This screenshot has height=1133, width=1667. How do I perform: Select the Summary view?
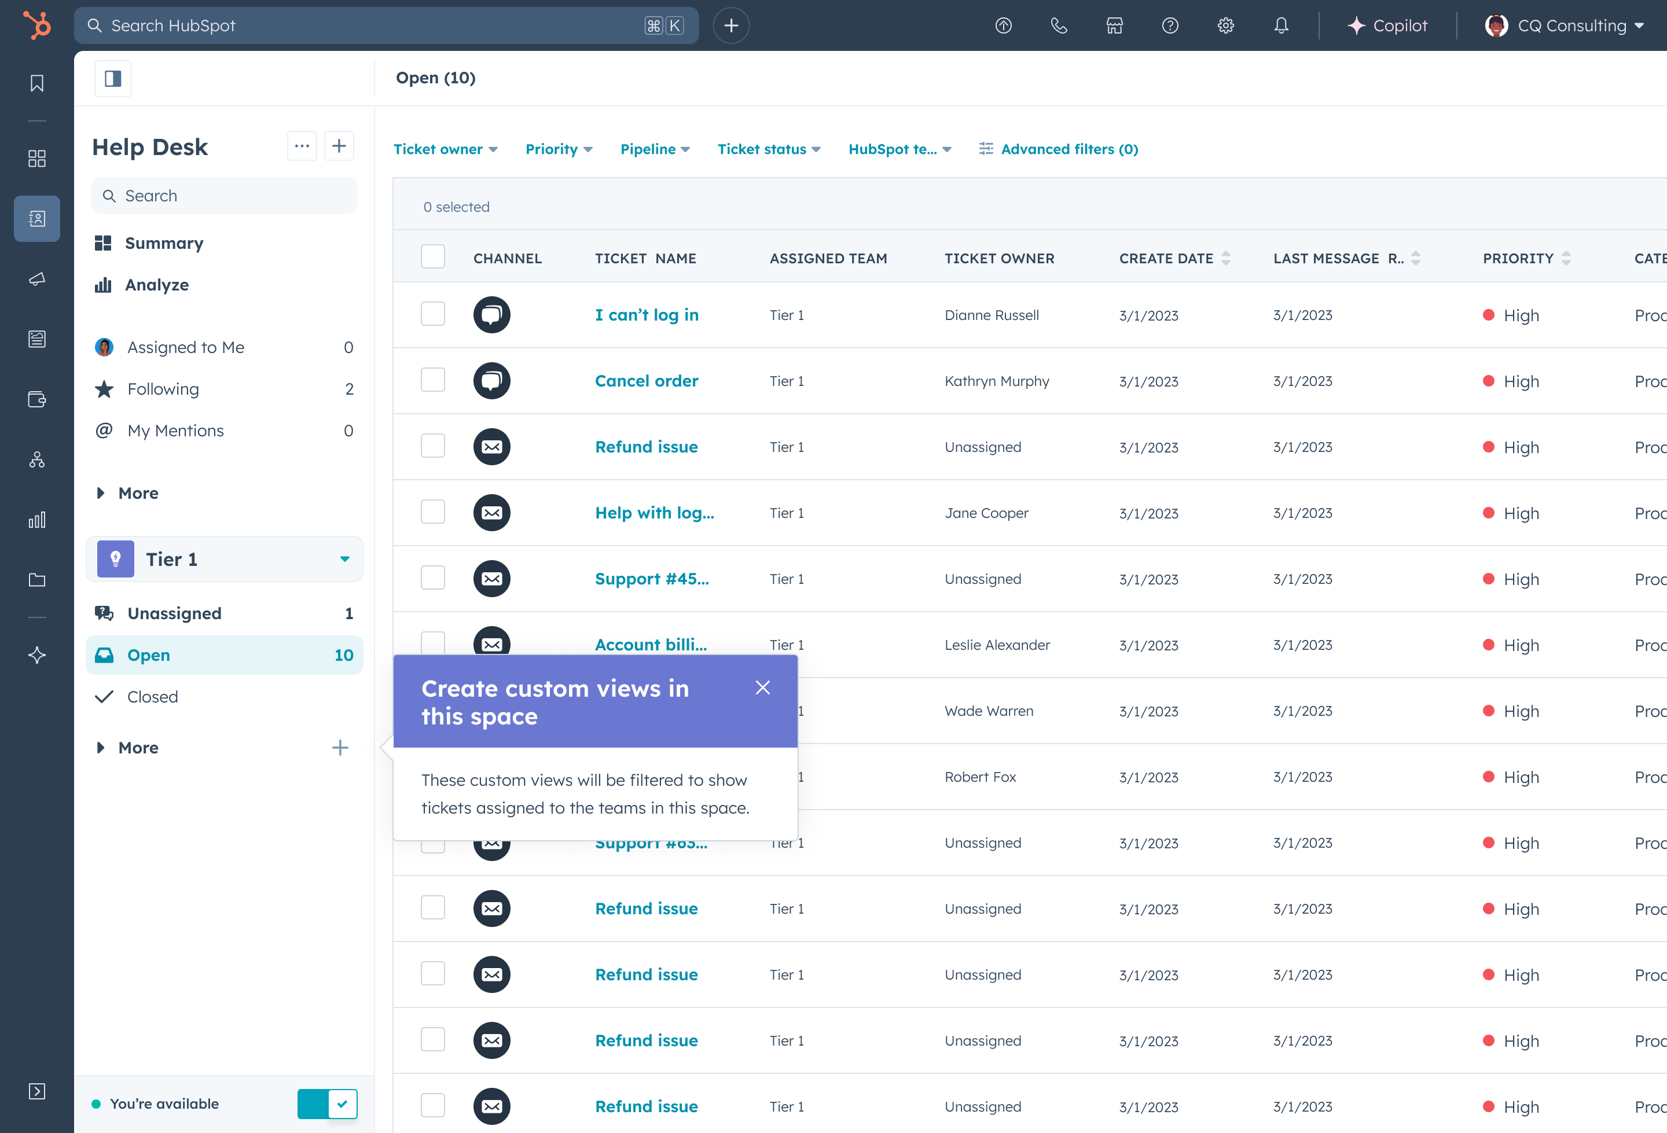[x=164, y=243]
